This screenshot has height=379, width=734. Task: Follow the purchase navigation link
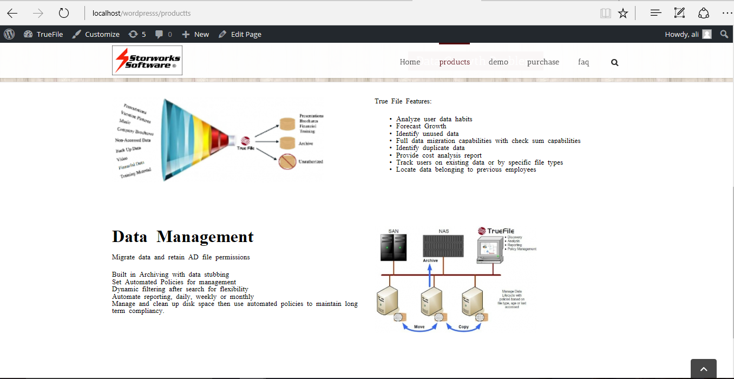tap(543, 62)
